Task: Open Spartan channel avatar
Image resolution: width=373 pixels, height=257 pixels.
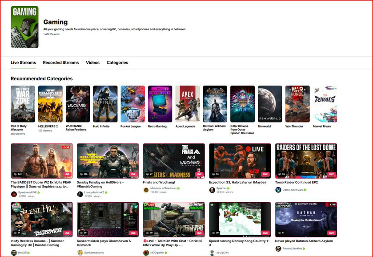Action: tap(212, 190)
